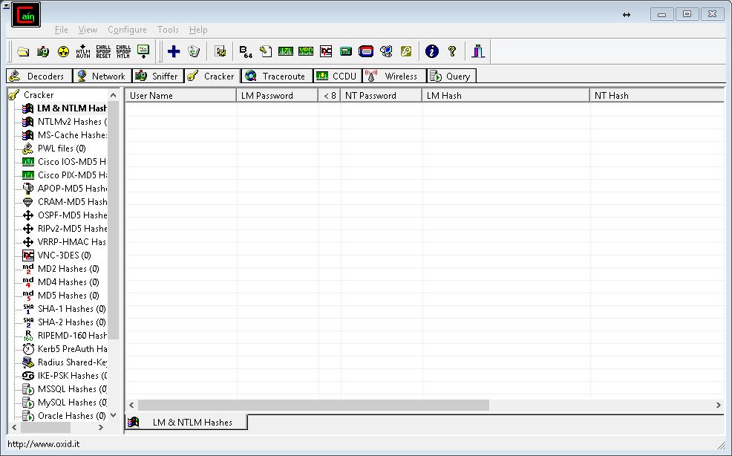Screen dimensions: 732x456
Task: Open the View menu
Action: click(88, 30)
